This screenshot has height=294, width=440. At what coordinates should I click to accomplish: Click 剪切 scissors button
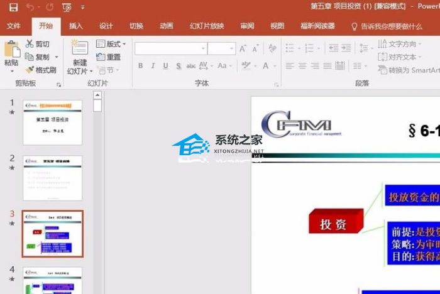(x=38, y=44)
